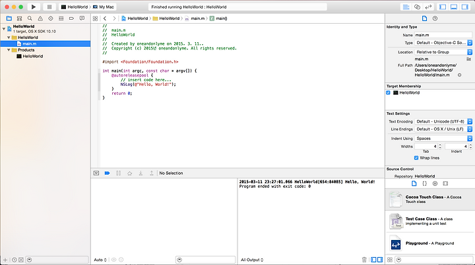Click the pause execution button
This screenshot has width=475, height=265.
point(119,173)
